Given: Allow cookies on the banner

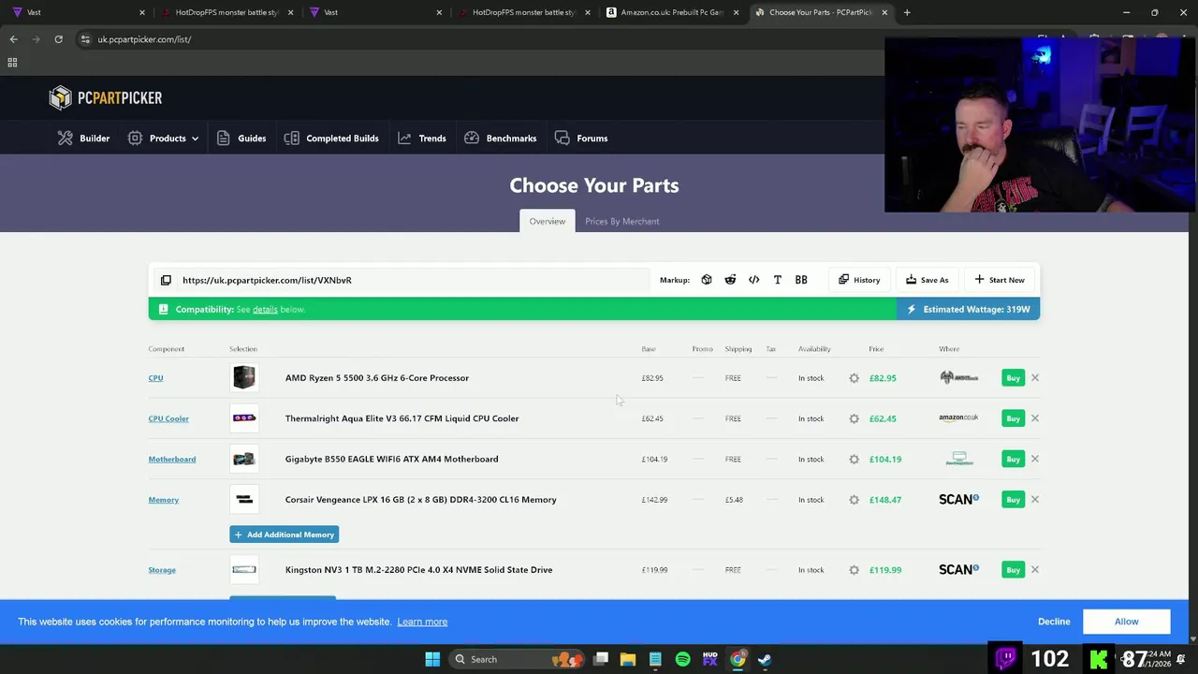Looking at the screenshot, I should point(1126,622).
